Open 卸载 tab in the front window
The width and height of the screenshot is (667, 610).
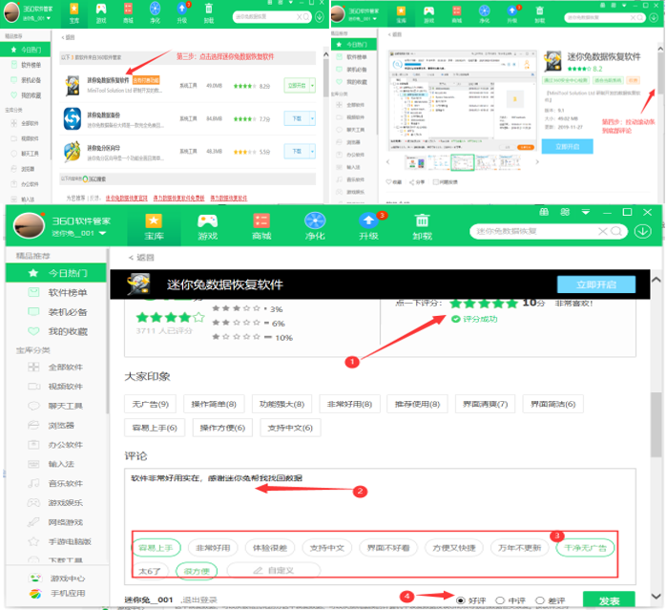(x=422, y=226)
